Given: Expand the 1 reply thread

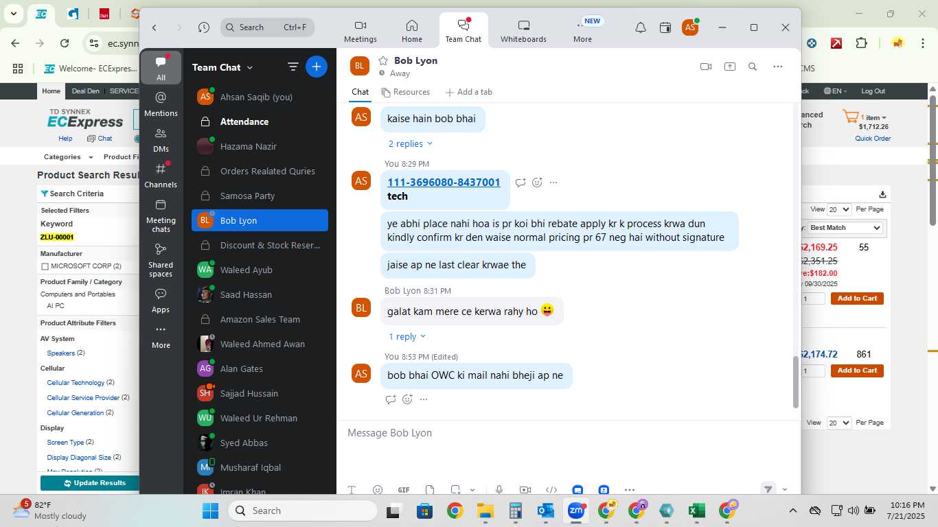Looking at the screenshot, I should pyautogui.click(x=407, y=336).
